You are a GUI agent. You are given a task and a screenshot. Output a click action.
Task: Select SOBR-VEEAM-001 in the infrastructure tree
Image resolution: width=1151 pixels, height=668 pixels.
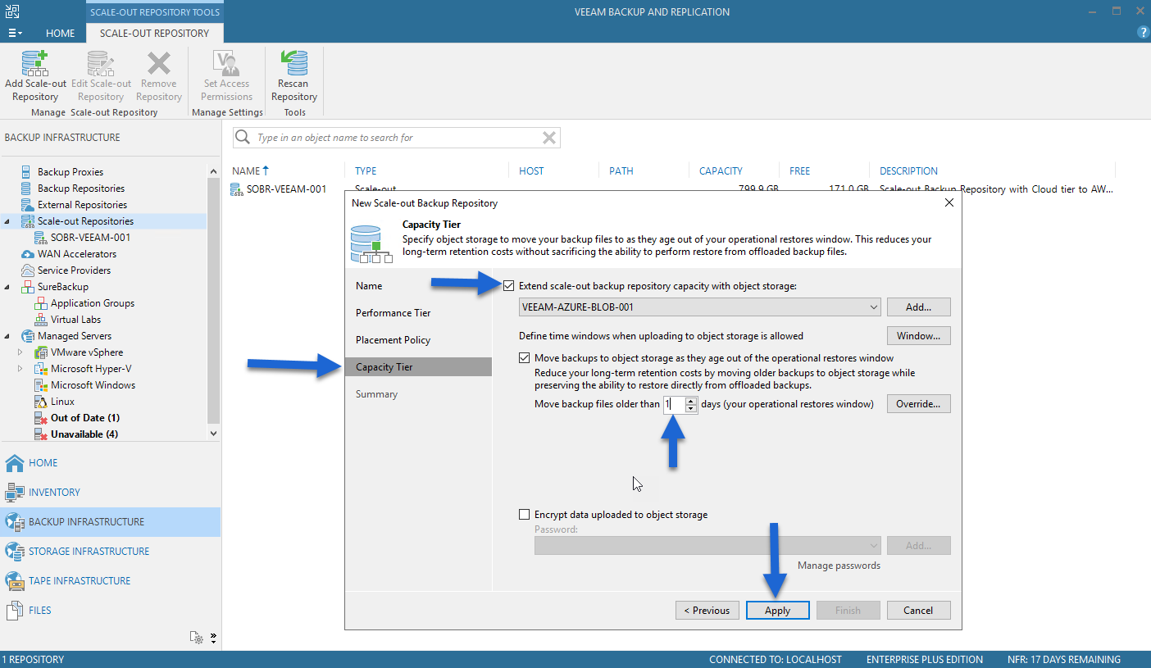coord(90,238)
